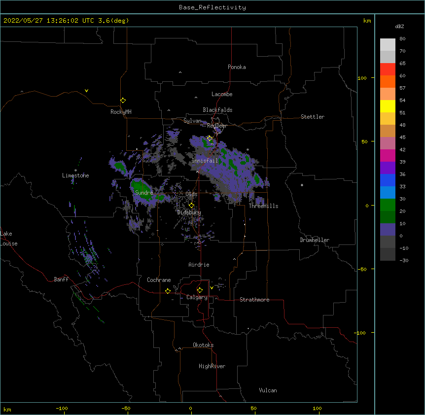425x415 pixels.
Task: Click the asterisk marker above Limestone label
Action: [x=75, y=171]
